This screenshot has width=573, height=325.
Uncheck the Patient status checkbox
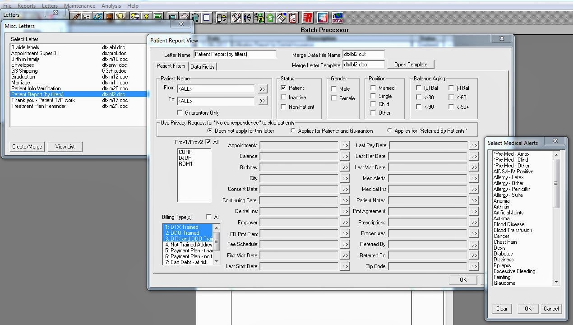[283, 88]
